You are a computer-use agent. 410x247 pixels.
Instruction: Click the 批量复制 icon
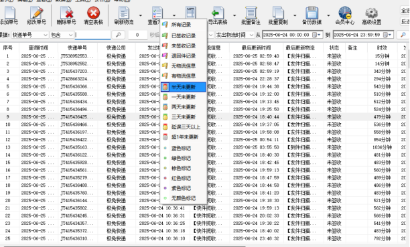coord(278,13)
